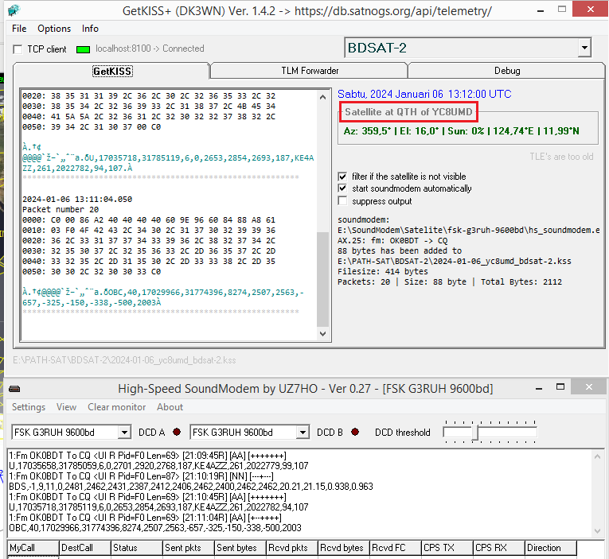Open the Options menu in GetKISS+
Screen dimensions: 609x559
tap(54, 29)
